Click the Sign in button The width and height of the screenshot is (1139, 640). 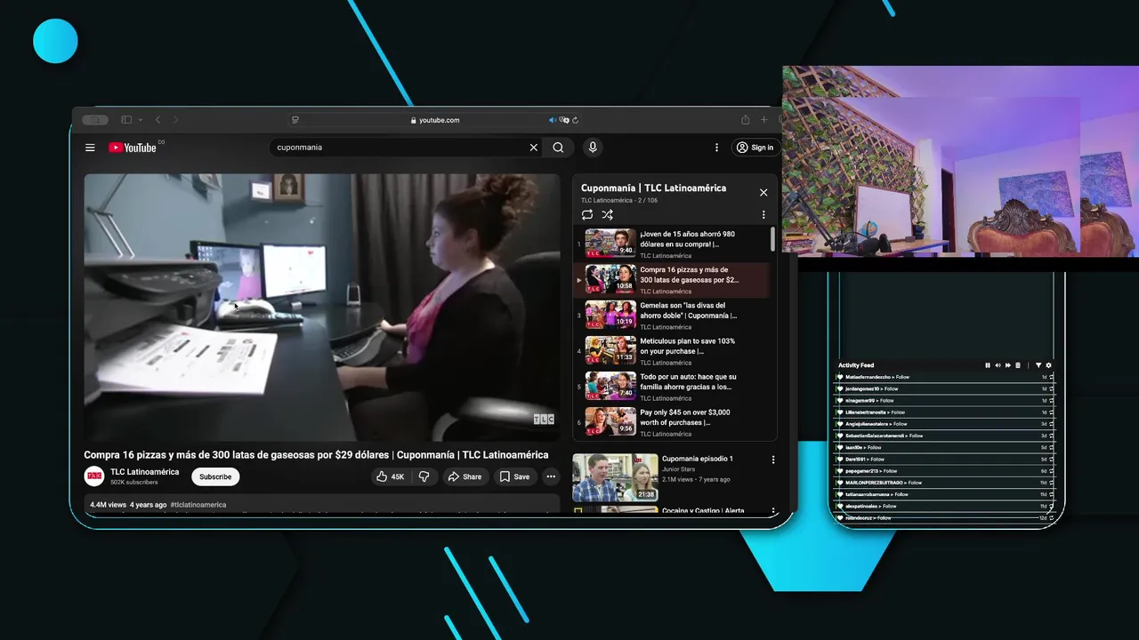755,148
